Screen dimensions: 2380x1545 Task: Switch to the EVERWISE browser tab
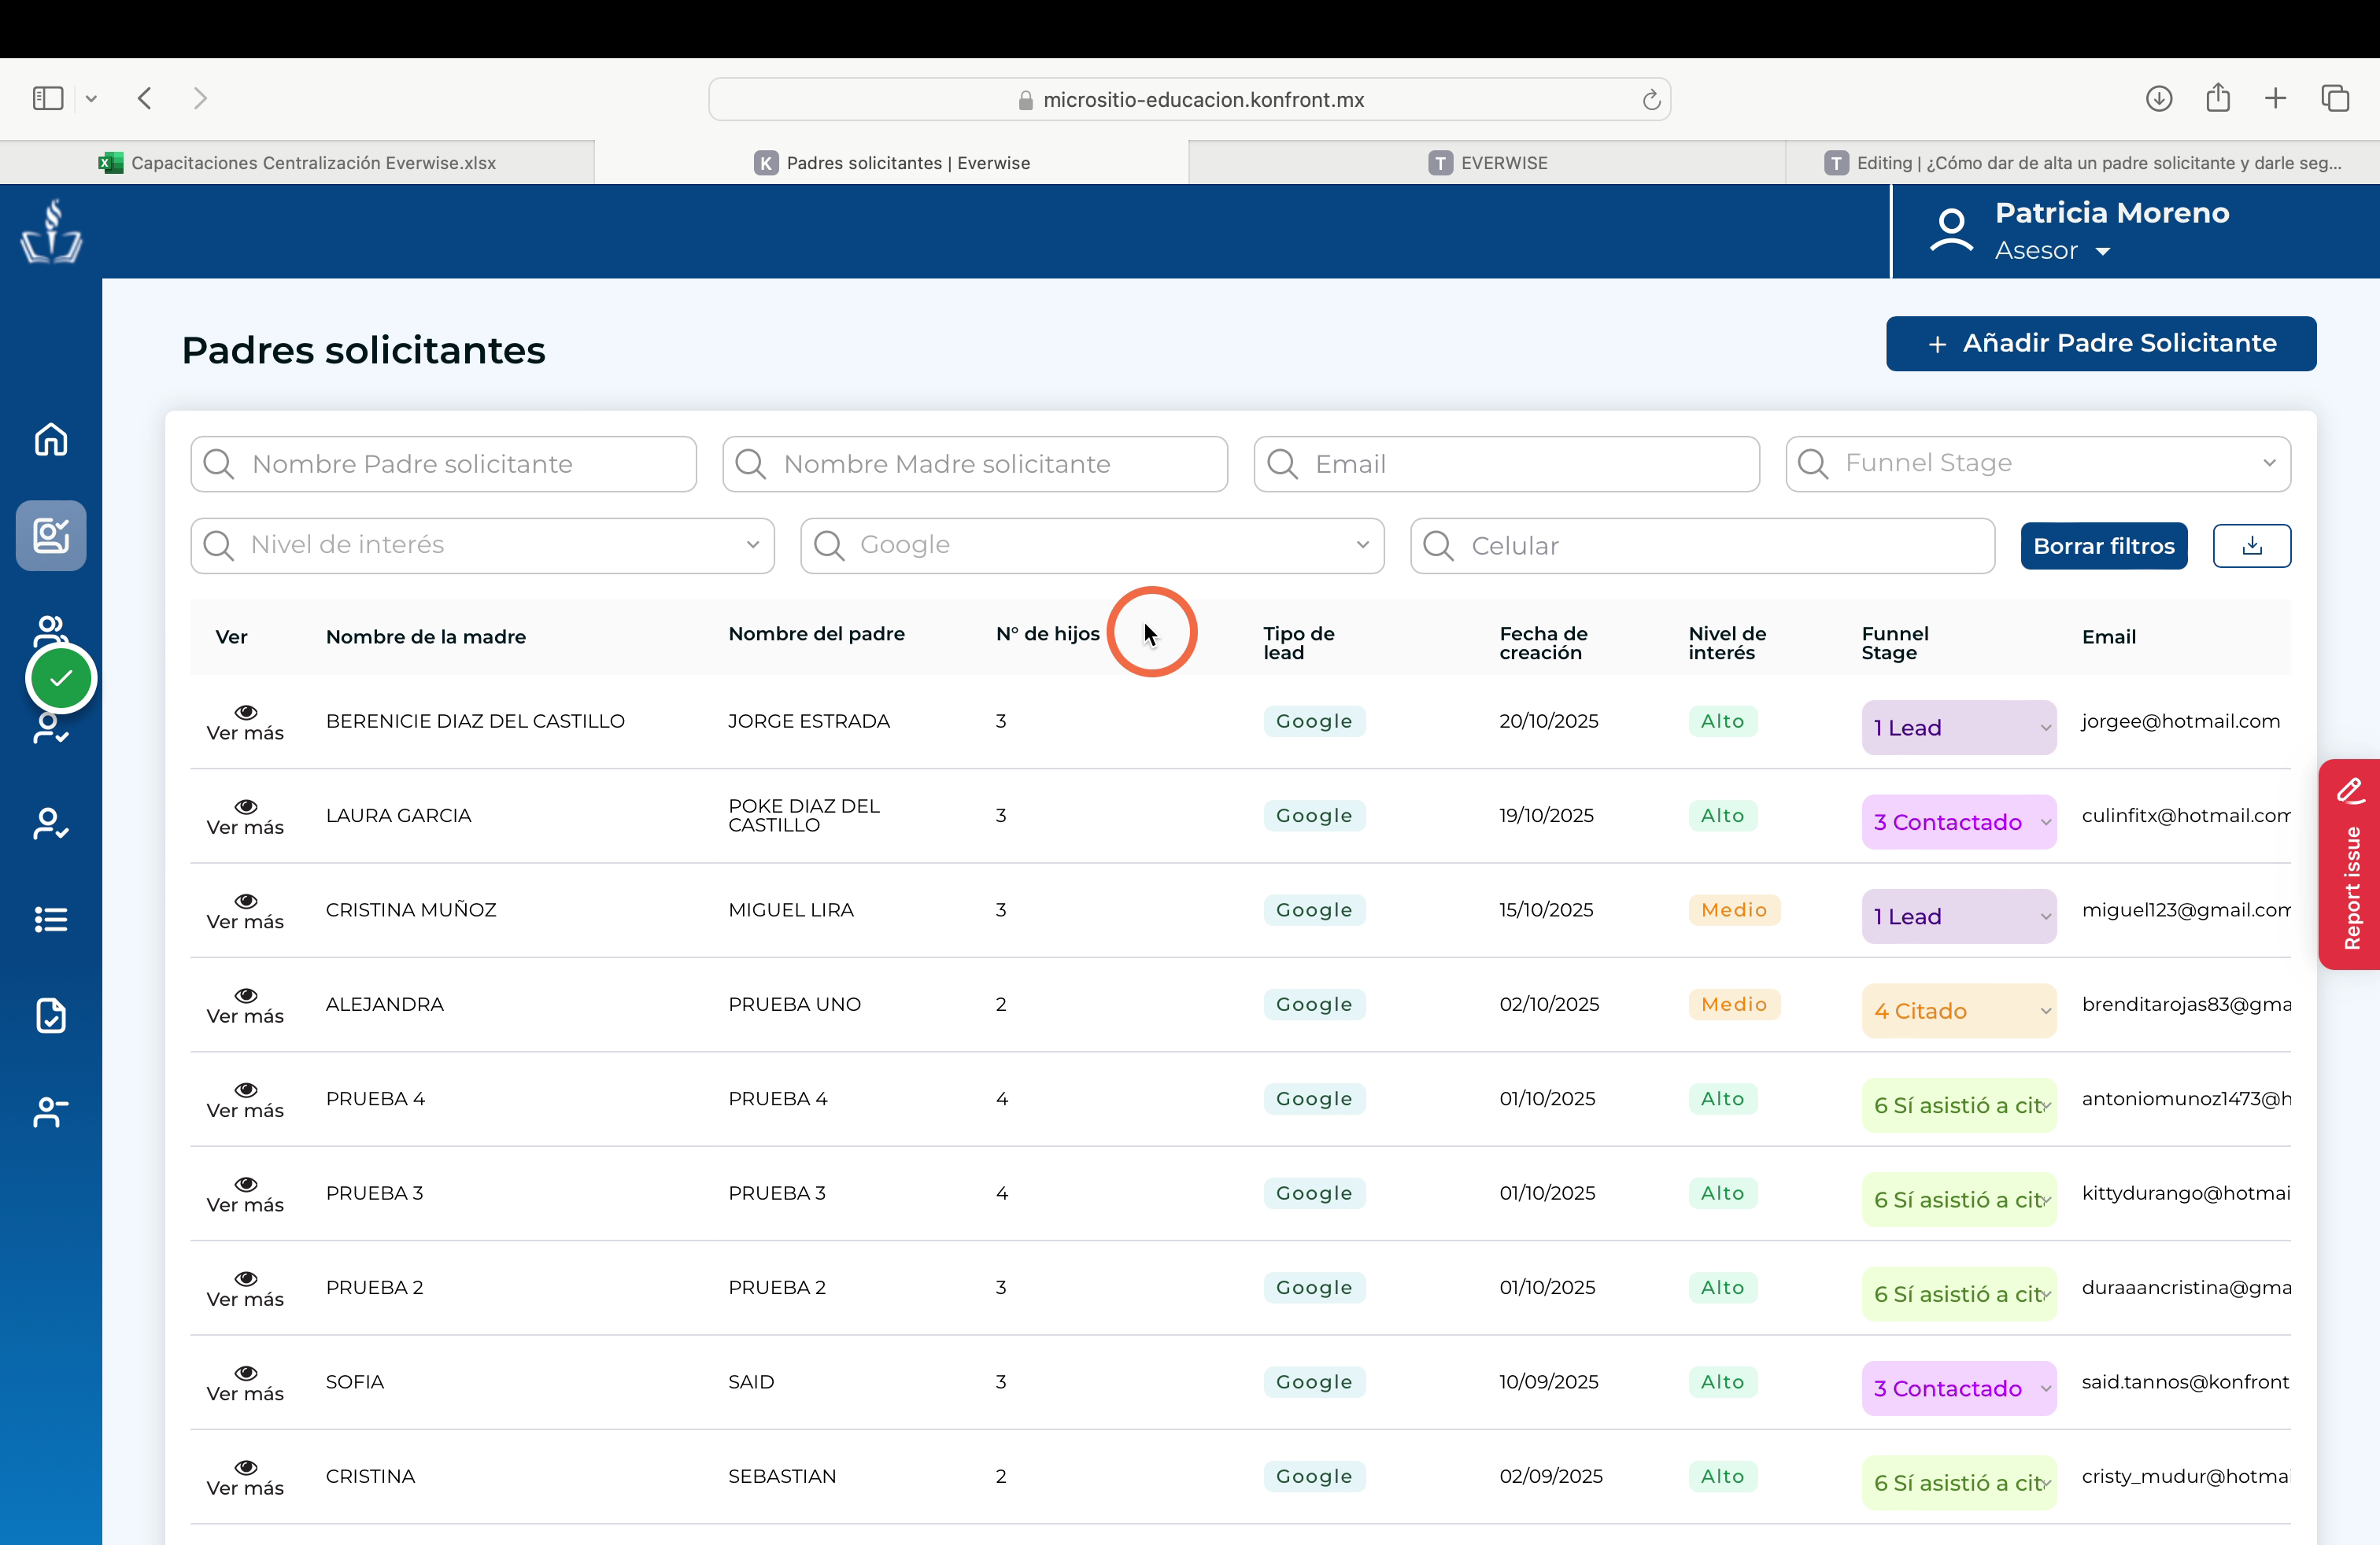click(x=1487, y=163)
